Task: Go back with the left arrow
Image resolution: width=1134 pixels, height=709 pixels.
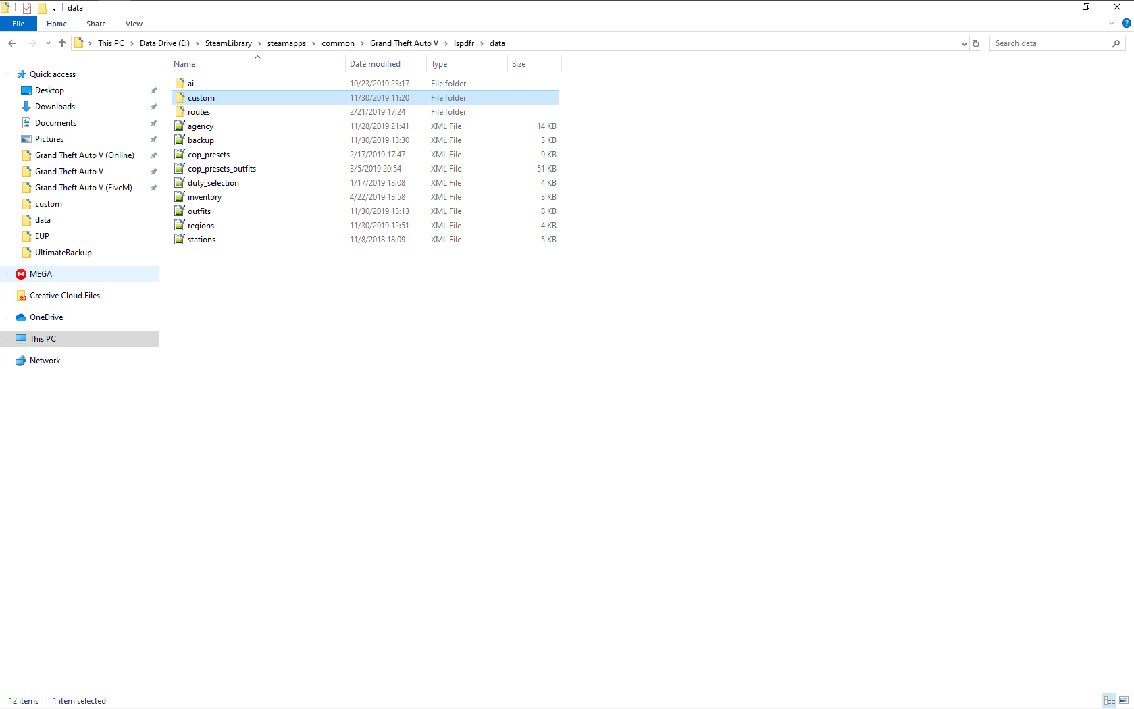Action: [x=12, y=43]
